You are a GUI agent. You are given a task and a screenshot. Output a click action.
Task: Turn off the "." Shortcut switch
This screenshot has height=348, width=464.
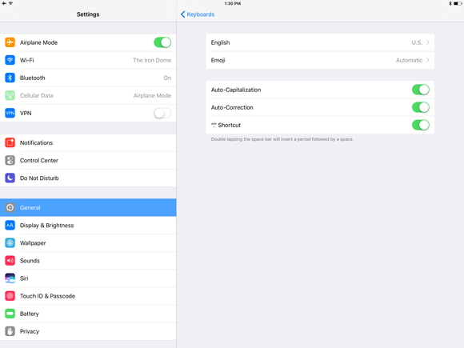[x=421, y=125]
